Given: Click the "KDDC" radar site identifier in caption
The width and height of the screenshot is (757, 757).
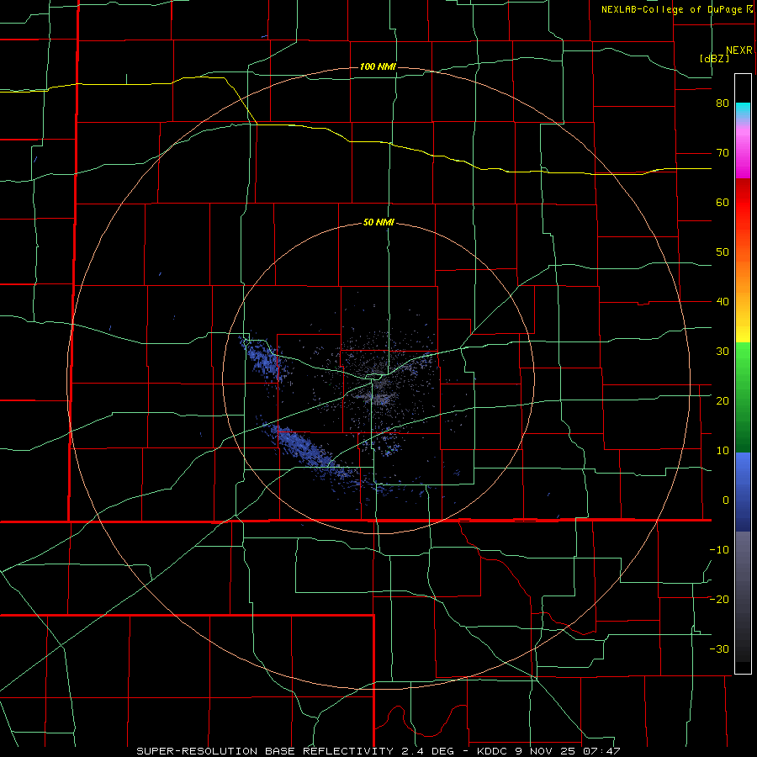Looking at the screenshot, I should tap(494, 751).
